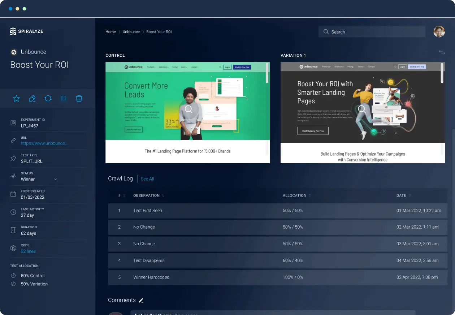Open the unbounce URL link

(44, 143)
